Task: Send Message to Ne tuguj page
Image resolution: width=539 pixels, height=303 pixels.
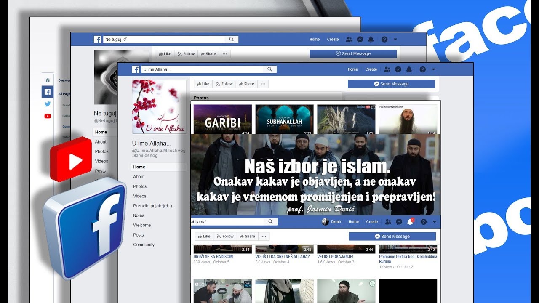Action: (x=353, y=54)
